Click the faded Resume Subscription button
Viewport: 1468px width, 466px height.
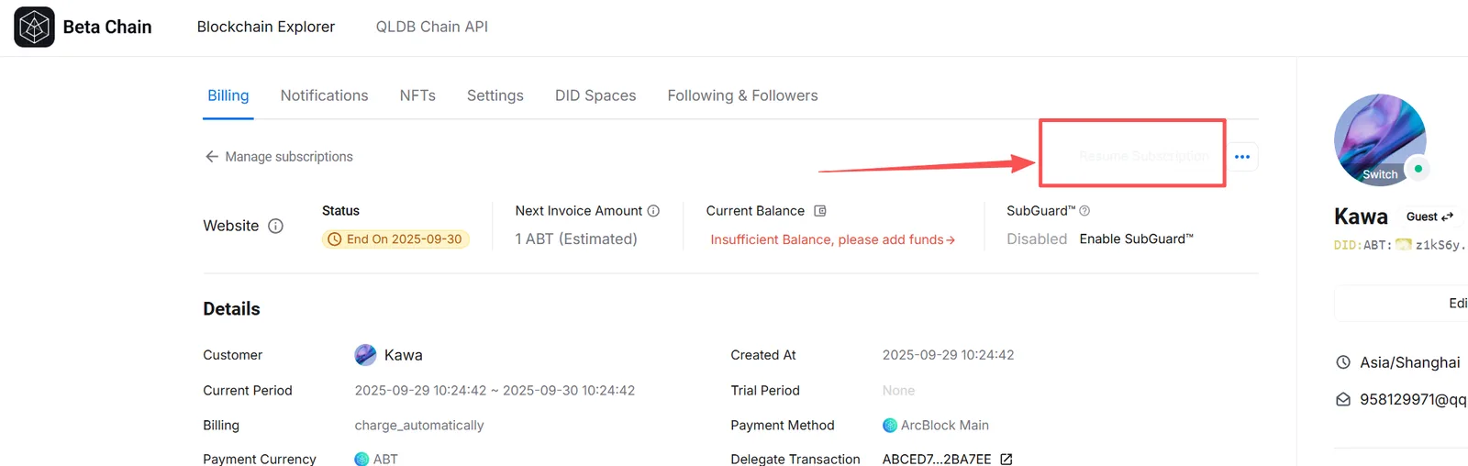[x=1143, y=157]
